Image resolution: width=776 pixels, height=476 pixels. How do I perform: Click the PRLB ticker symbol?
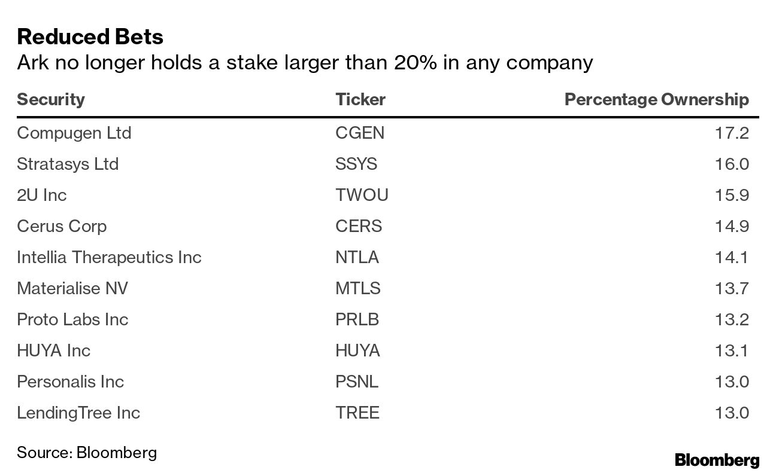[x=357, y=319]
